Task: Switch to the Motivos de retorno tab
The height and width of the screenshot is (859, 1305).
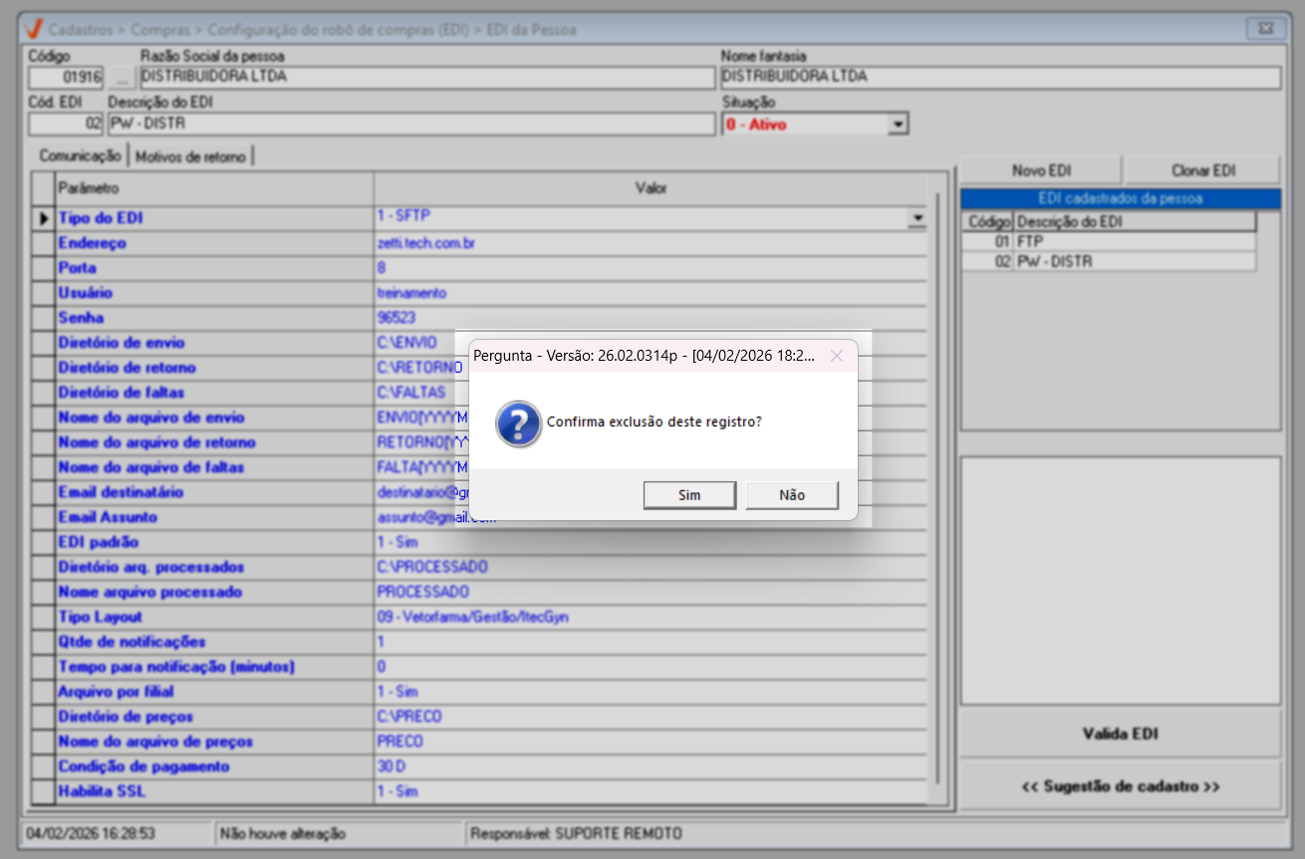Action: coord(190,156)
